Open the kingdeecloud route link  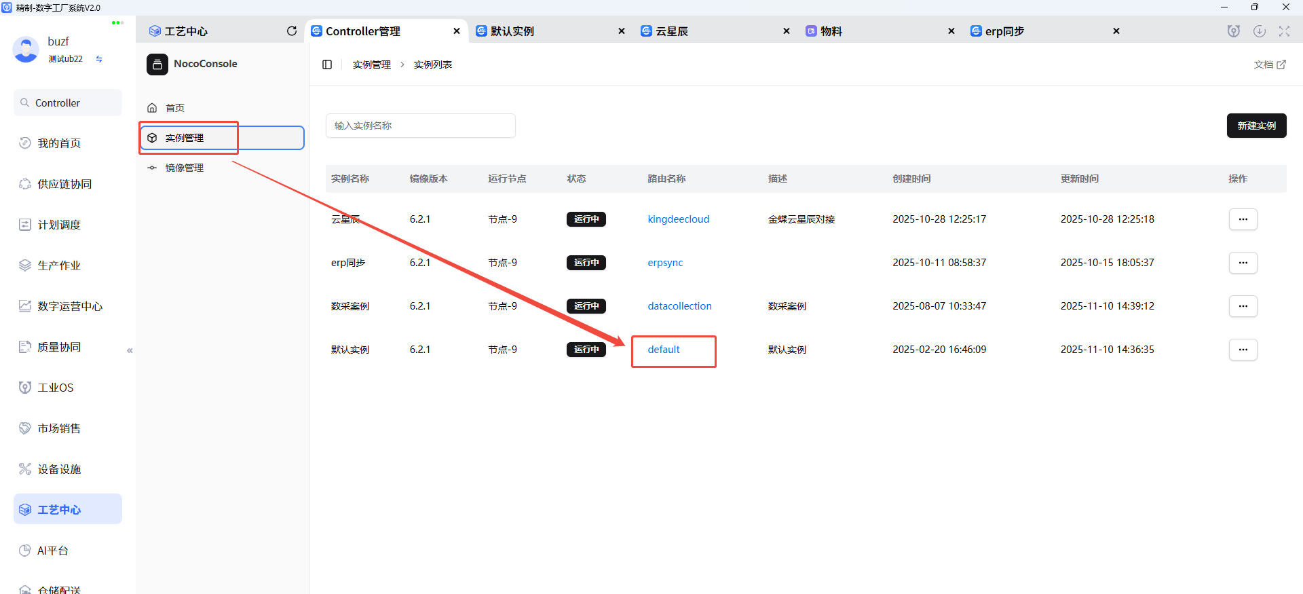(679, 219)
